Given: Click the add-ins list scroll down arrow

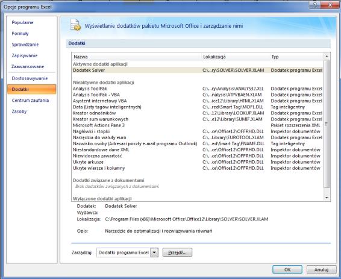Looking at the screenshot, I should [x=327, y=198].
